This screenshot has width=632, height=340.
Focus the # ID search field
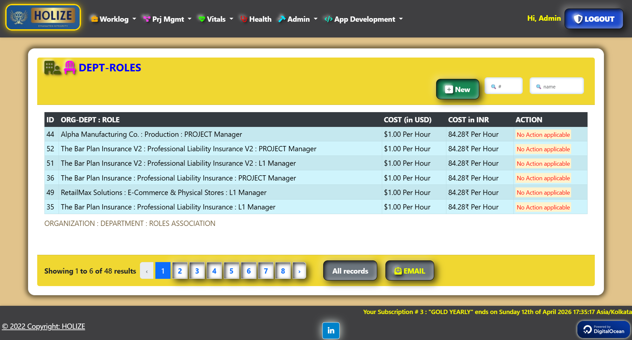tap(504, 86)
